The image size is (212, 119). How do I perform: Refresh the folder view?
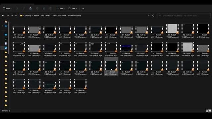(153, 16)
